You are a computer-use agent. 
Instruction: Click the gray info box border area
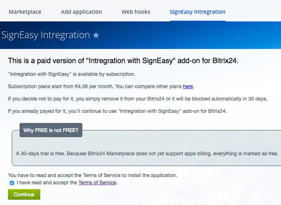146,148
